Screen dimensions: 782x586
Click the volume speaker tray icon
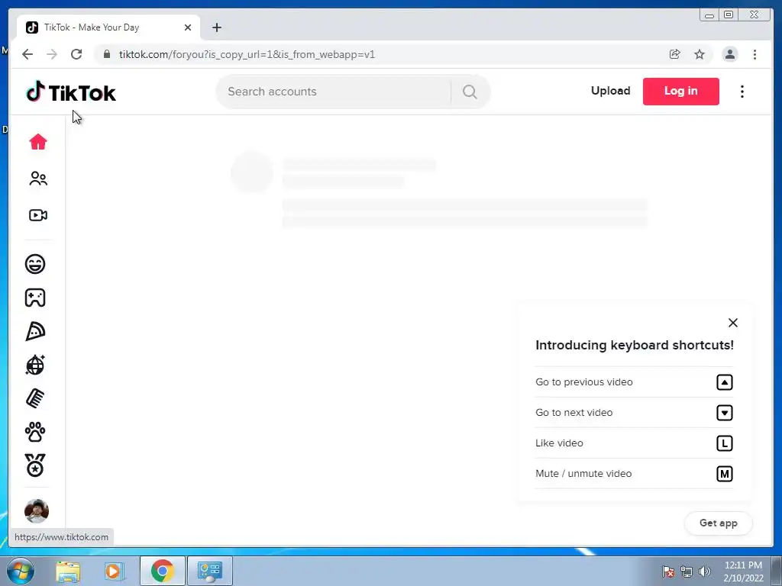tap(705, 572)
